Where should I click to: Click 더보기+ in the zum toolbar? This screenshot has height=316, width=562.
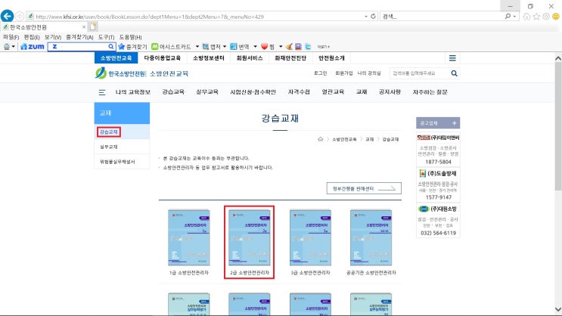pyautogui.click(x=323, y=47)
